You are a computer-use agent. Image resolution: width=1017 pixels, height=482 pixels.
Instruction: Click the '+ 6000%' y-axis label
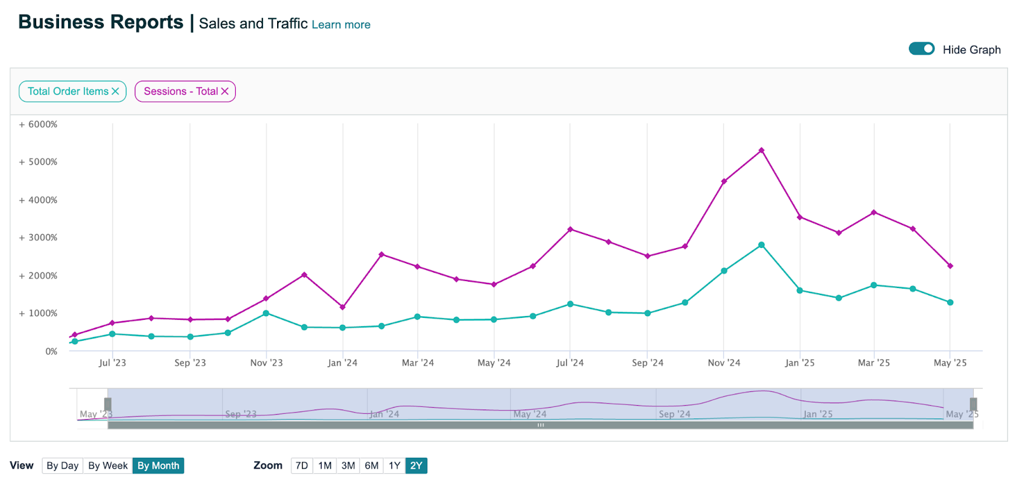(38, 125)
